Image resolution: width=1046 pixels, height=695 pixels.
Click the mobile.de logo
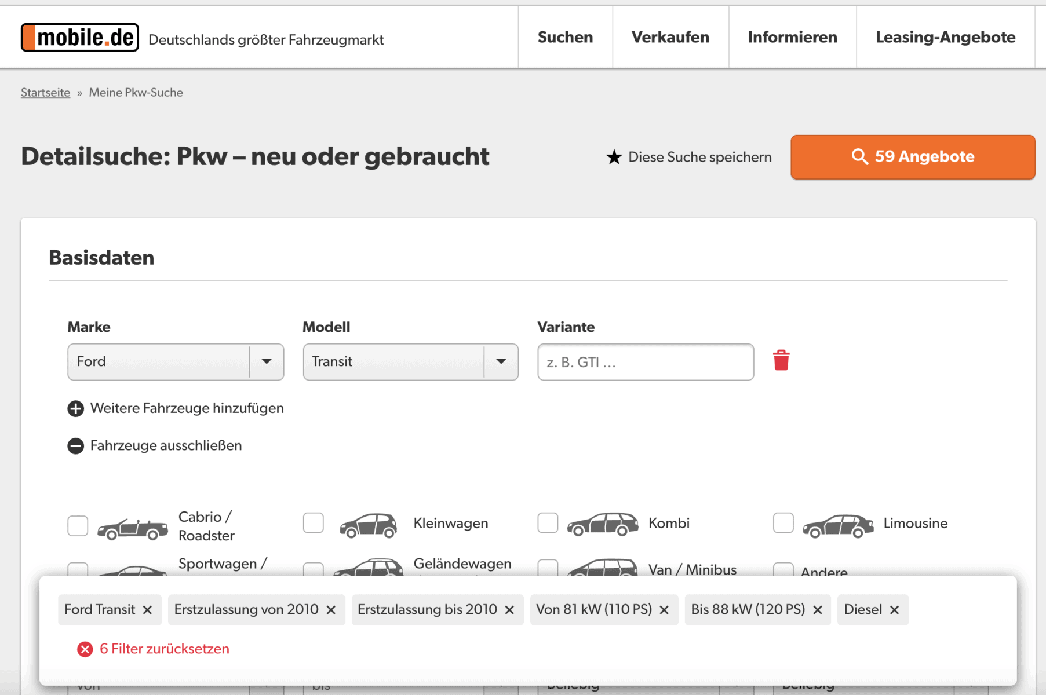pyautogui.click(x=80, y=38)
